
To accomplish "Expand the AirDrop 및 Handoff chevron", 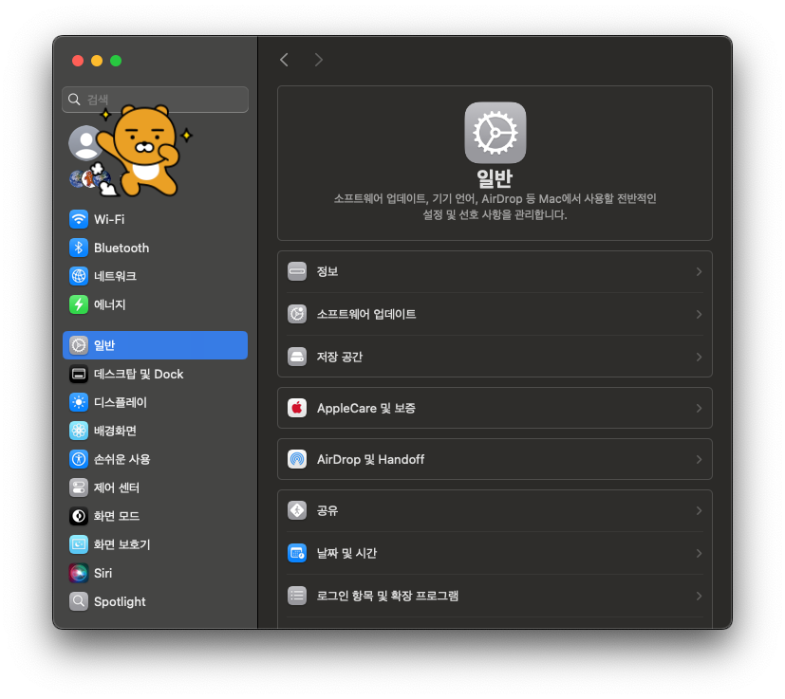I will pos(699,459).
